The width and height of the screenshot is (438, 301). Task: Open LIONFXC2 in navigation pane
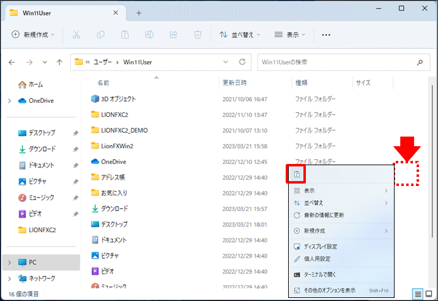click(37, 230)
